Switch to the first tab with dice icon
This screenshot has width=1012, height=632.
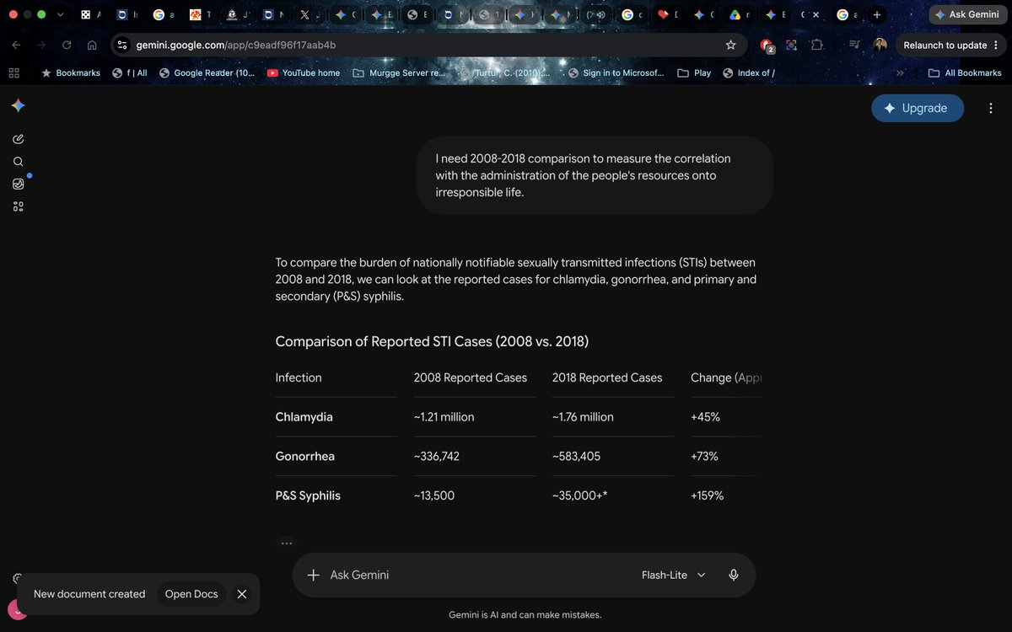click(x=91, y=14)
